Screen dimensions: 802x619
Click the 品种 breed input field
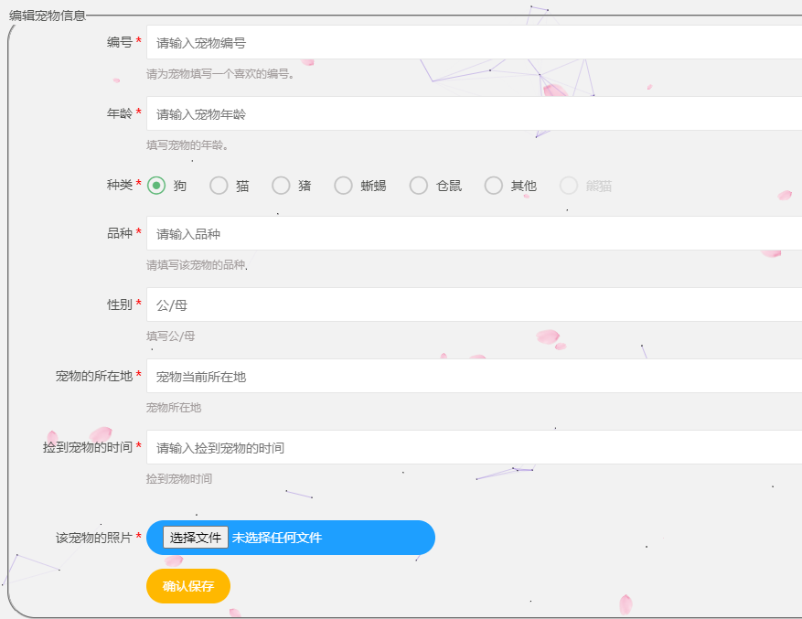pos(366,232)
